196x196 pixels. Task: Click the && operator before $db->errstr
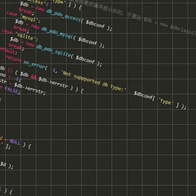click(x=34, y=77)
